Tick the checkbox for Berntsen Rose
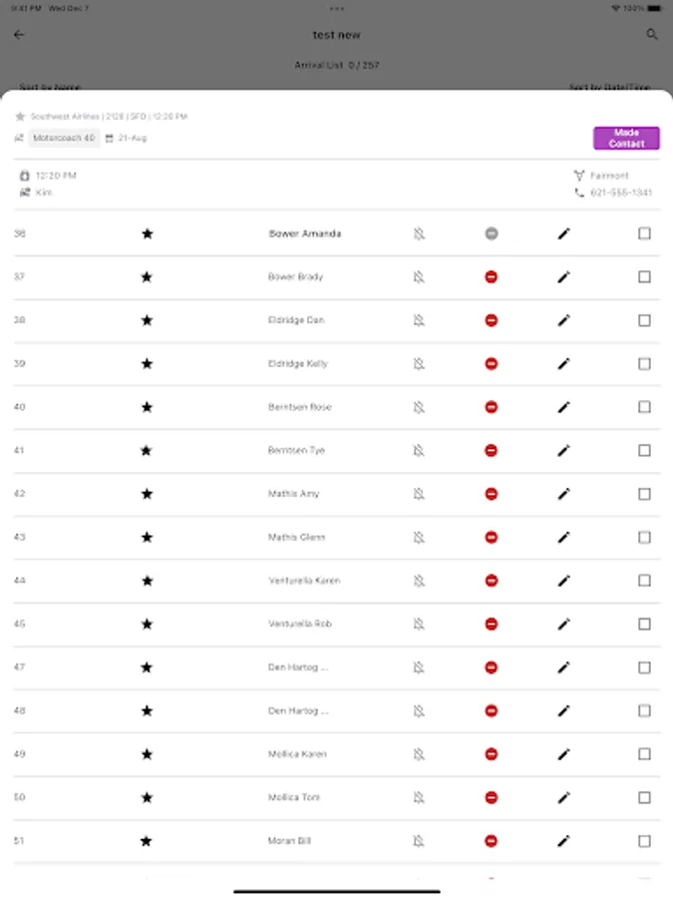 coord(644,407)
